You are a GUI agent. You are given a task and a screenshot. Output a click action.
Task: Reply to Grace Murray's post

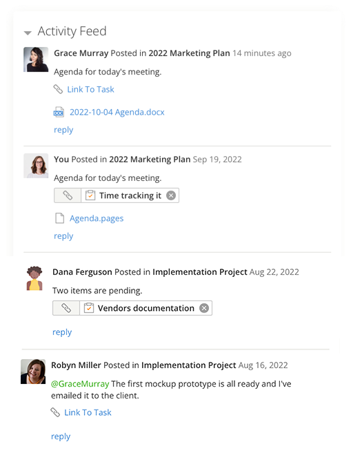pyautogui.click(x=63, y=130)
